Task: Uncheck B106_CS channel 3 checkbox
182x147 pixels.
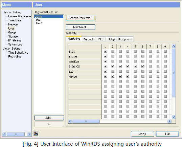Action: (x=120, y=66)
